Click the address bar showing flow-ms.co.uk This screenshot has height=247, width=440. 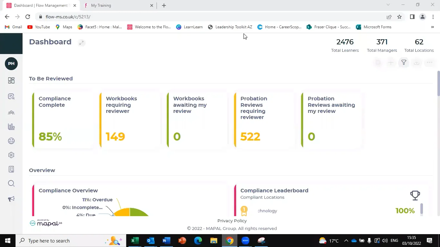[209, 17]
